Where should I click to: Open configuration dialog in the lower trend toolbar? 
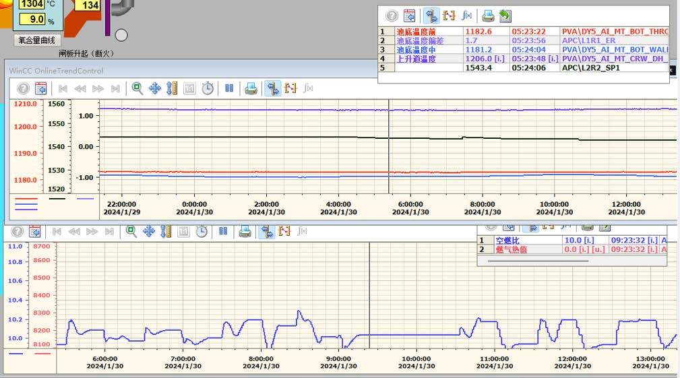pyautogui.click(x=34, y=232)
